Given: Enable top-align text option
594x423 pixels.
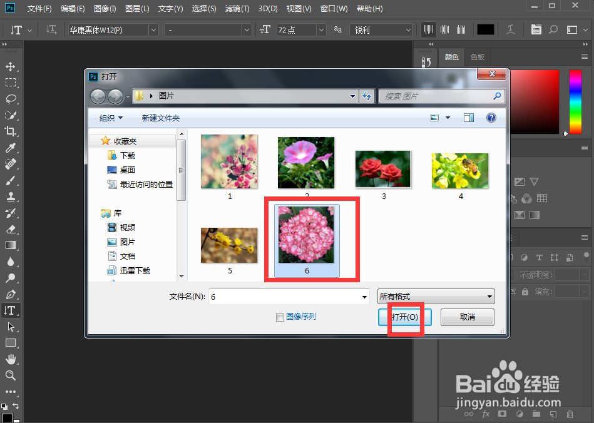Looking at the screenshot, I should [x=429, y=29].
